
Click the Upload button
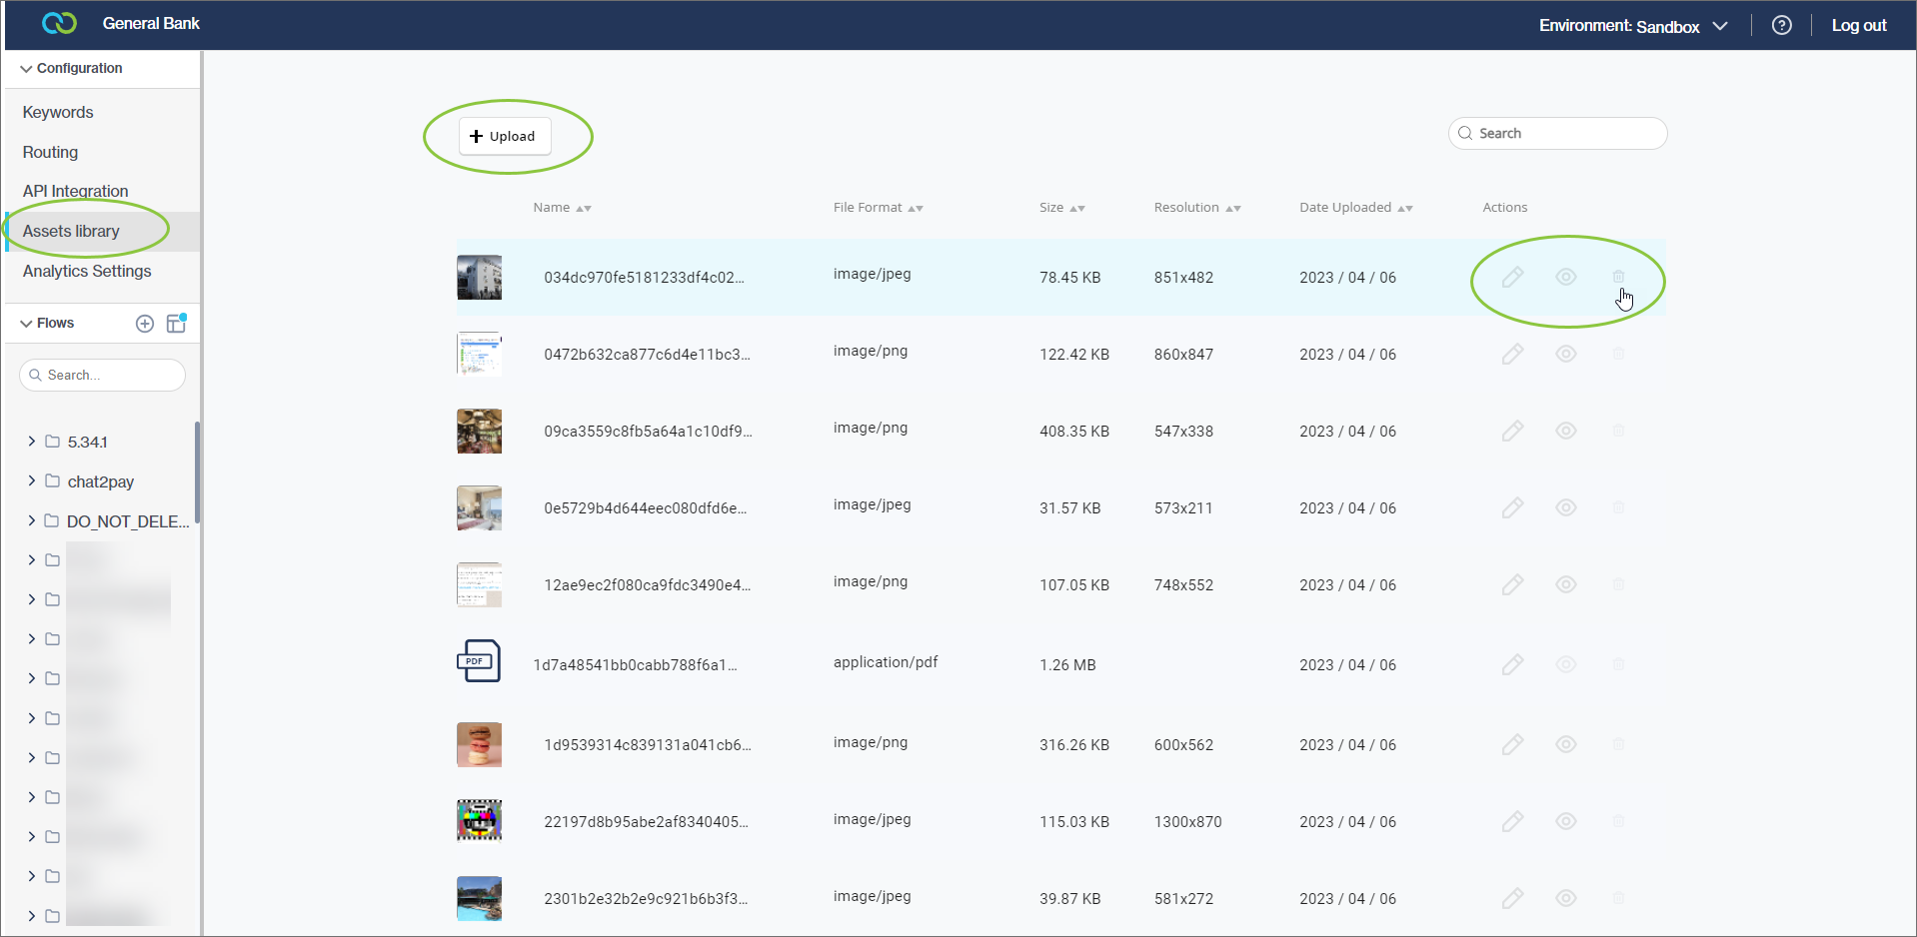pyautogui.click(x=504, y=136)
